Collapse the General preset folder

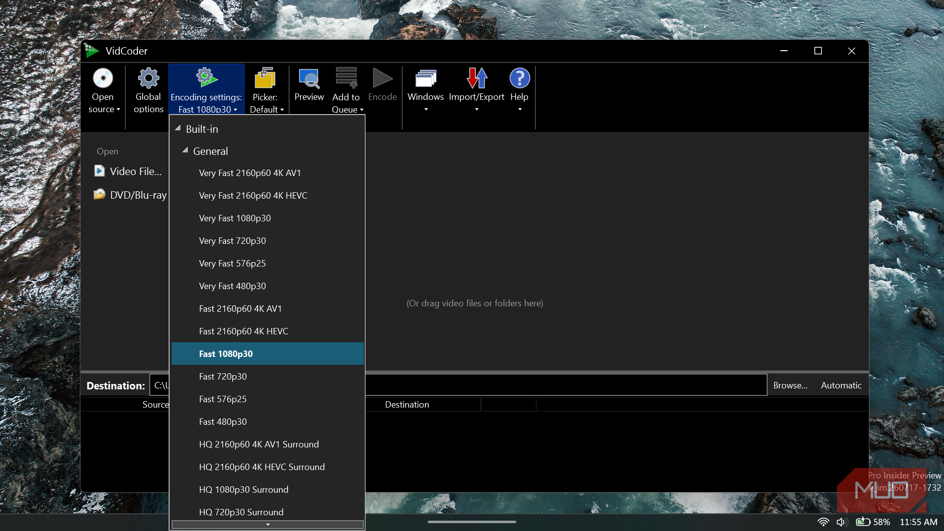(x=185, y=150)
